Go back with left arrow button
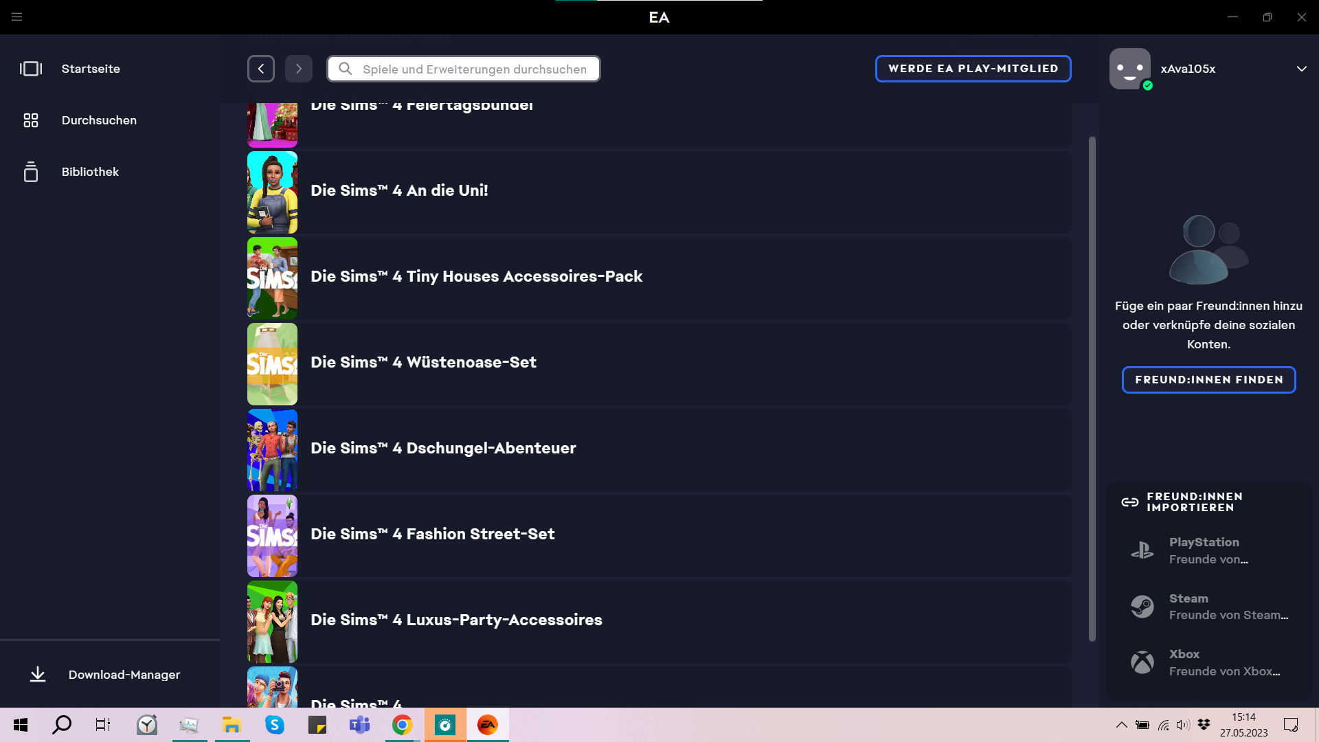The image size is (1319, 742). pyautogui.click(x=261, y=69)
